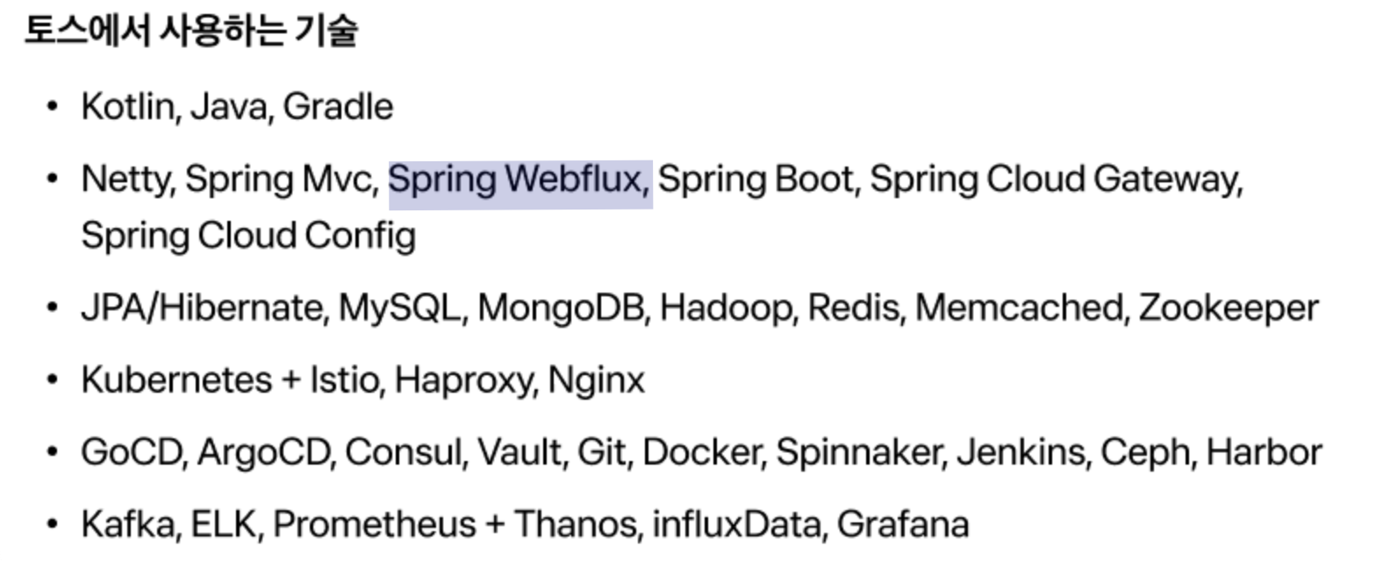
Task: Click the heading '토스에서 사용하는 기술'
Action: [x=190, y=31]
